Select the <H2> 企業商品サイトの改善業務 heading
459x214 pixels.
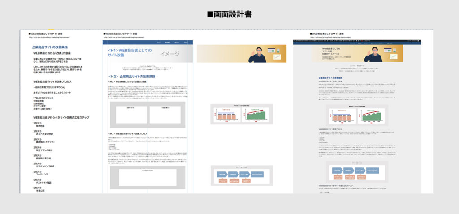point(132,77)
